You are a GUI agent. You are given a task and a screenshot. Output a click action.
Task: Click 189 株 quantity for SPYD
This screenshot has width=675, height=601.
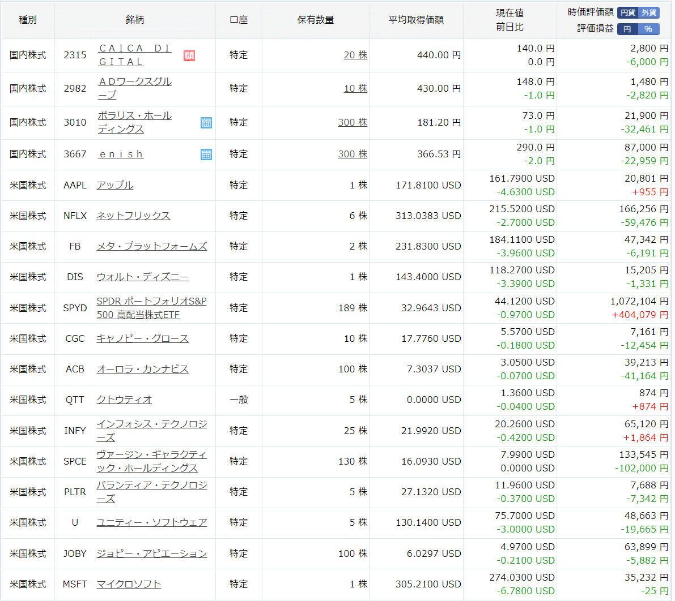click(x=353, y=308)
